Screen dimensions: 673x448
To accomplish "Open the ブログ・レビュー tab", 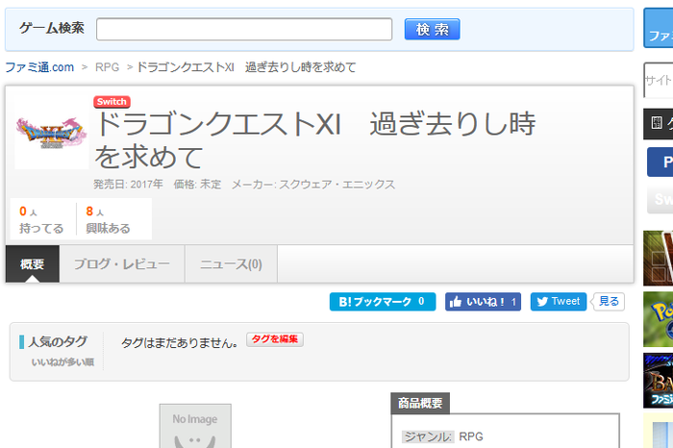I will [122, 264].
